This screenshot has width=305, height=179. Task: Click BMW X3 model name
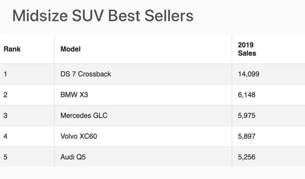pos(74,95)
